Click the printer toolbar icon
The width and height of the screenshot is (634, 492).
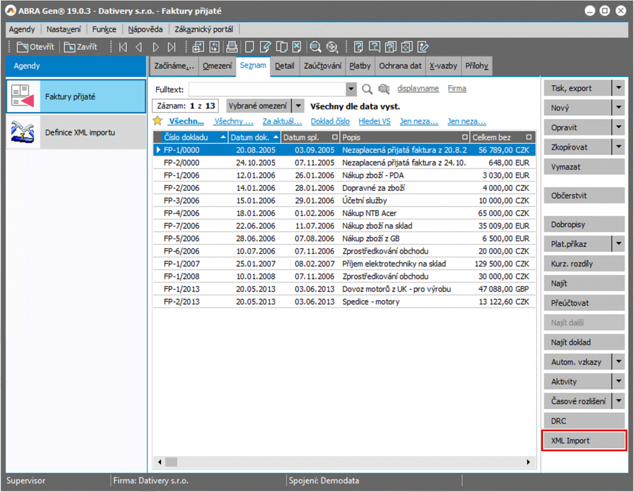pyautogui.click(x=232, y=47)
